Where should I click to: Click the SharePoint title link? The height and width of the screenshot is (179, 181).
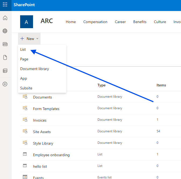tap(24, 5)
